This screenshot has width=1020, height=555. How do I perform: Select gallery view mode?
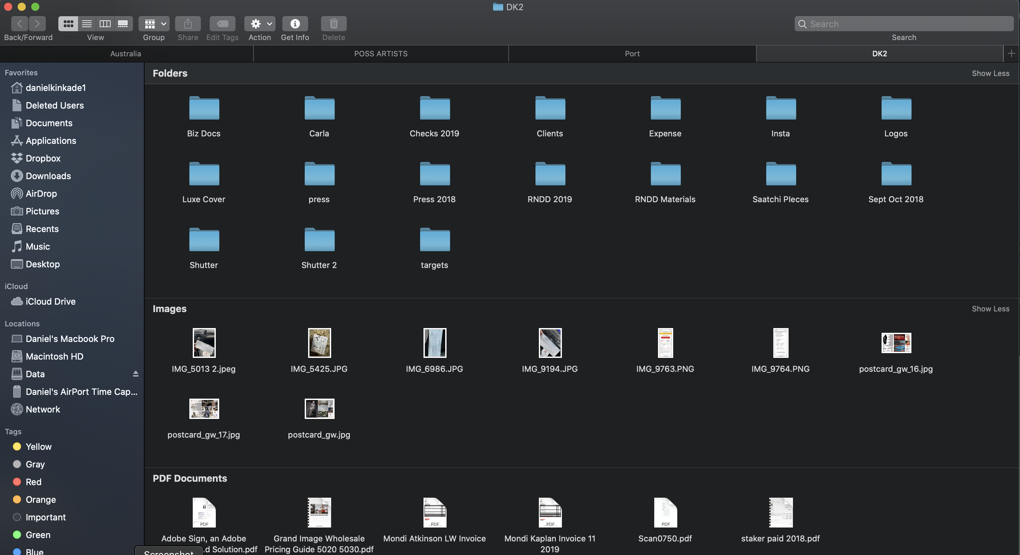coord(123,24)
